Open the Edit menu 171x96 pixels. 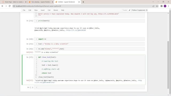[30, 10]
